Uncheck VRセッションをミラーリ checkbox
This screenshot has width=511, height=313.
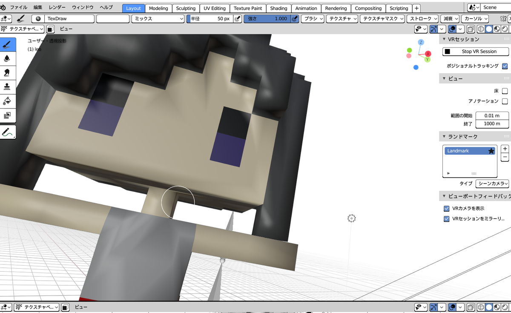(447, 218)
